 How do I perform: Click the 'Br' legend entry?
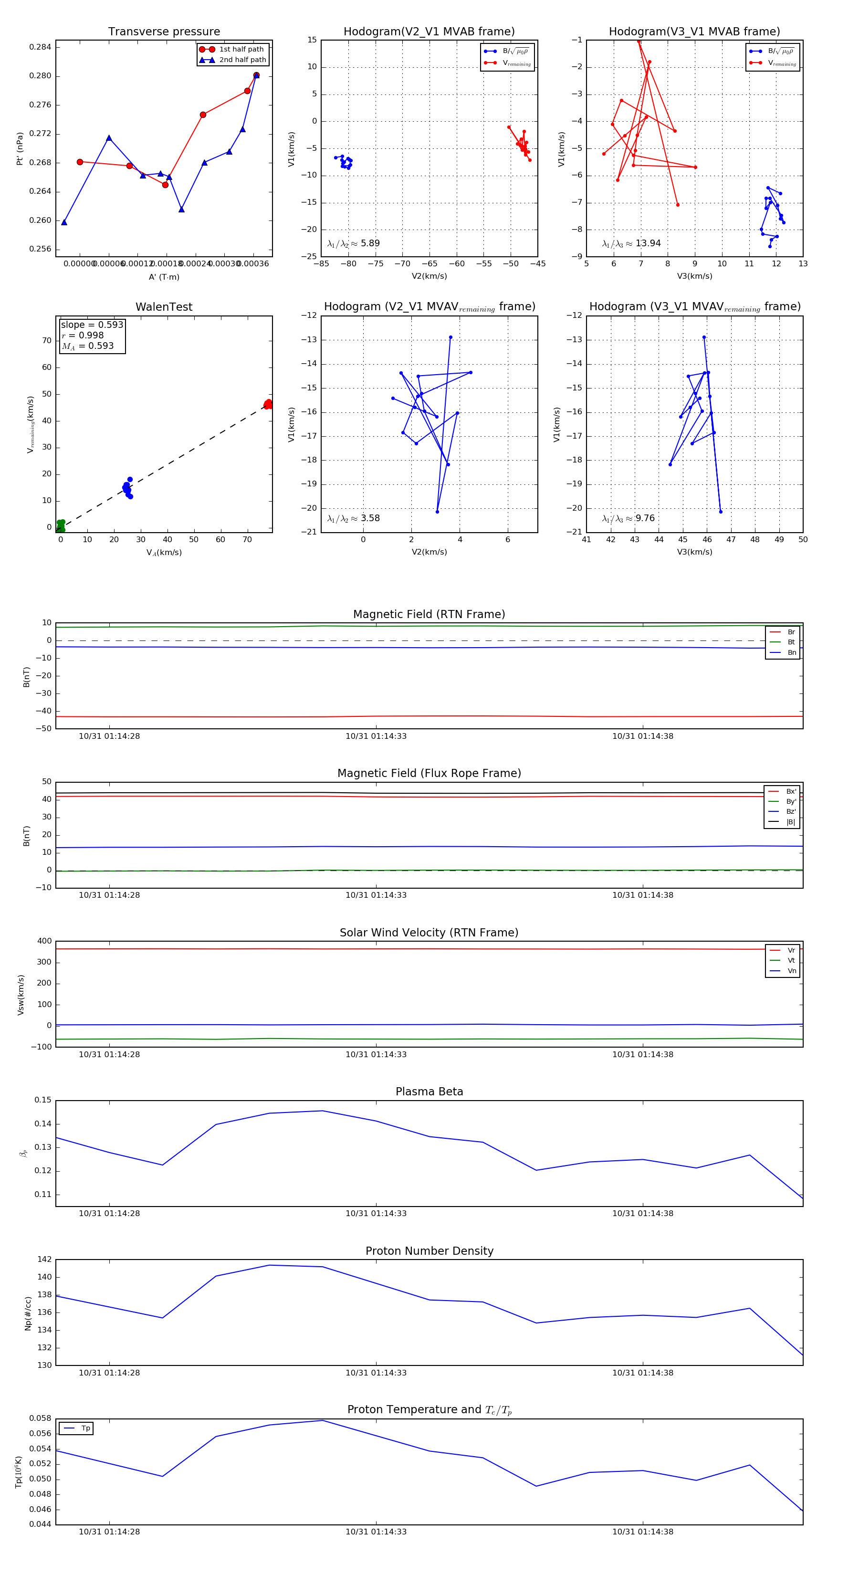[x=783, y=632]
